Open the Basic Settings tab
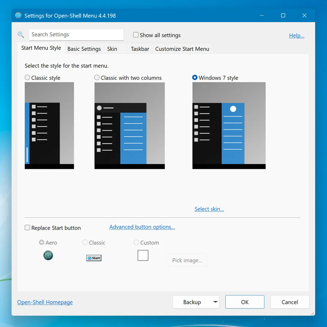The height and width of the screenshot is (327, 327). click(x=84, y=49)
